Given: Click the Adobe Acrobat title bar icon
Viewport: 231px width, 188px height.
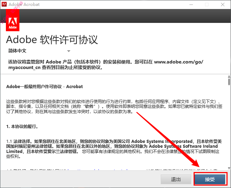Looking at the screenshot, I should [x=4, y=4].
